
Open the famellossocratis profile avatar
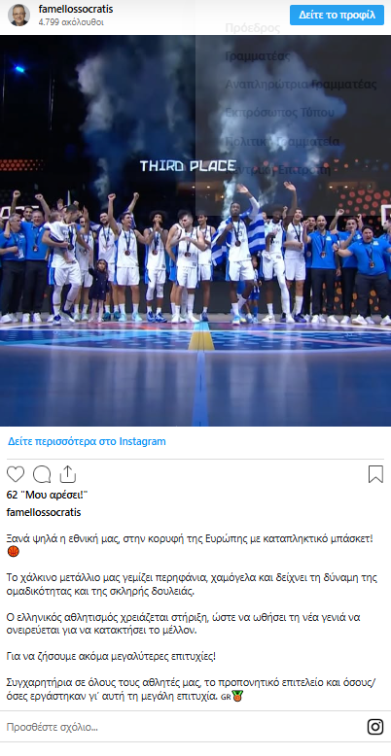pyautogui.click(x=18, y=15)
